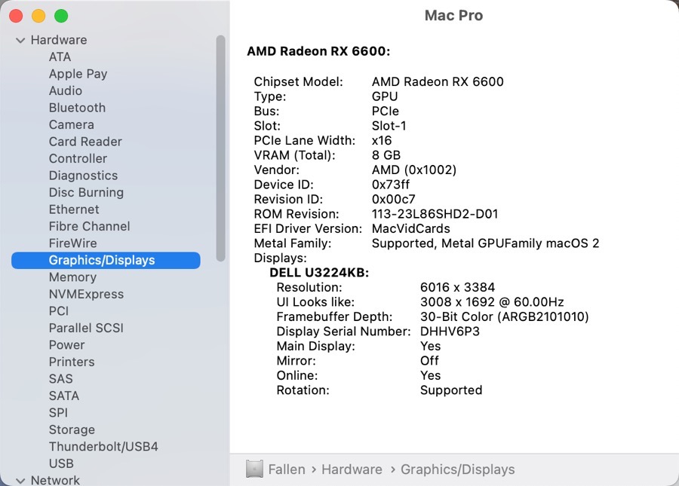
Task: Expand the Network section chevron
Action: tap(20, 481)
